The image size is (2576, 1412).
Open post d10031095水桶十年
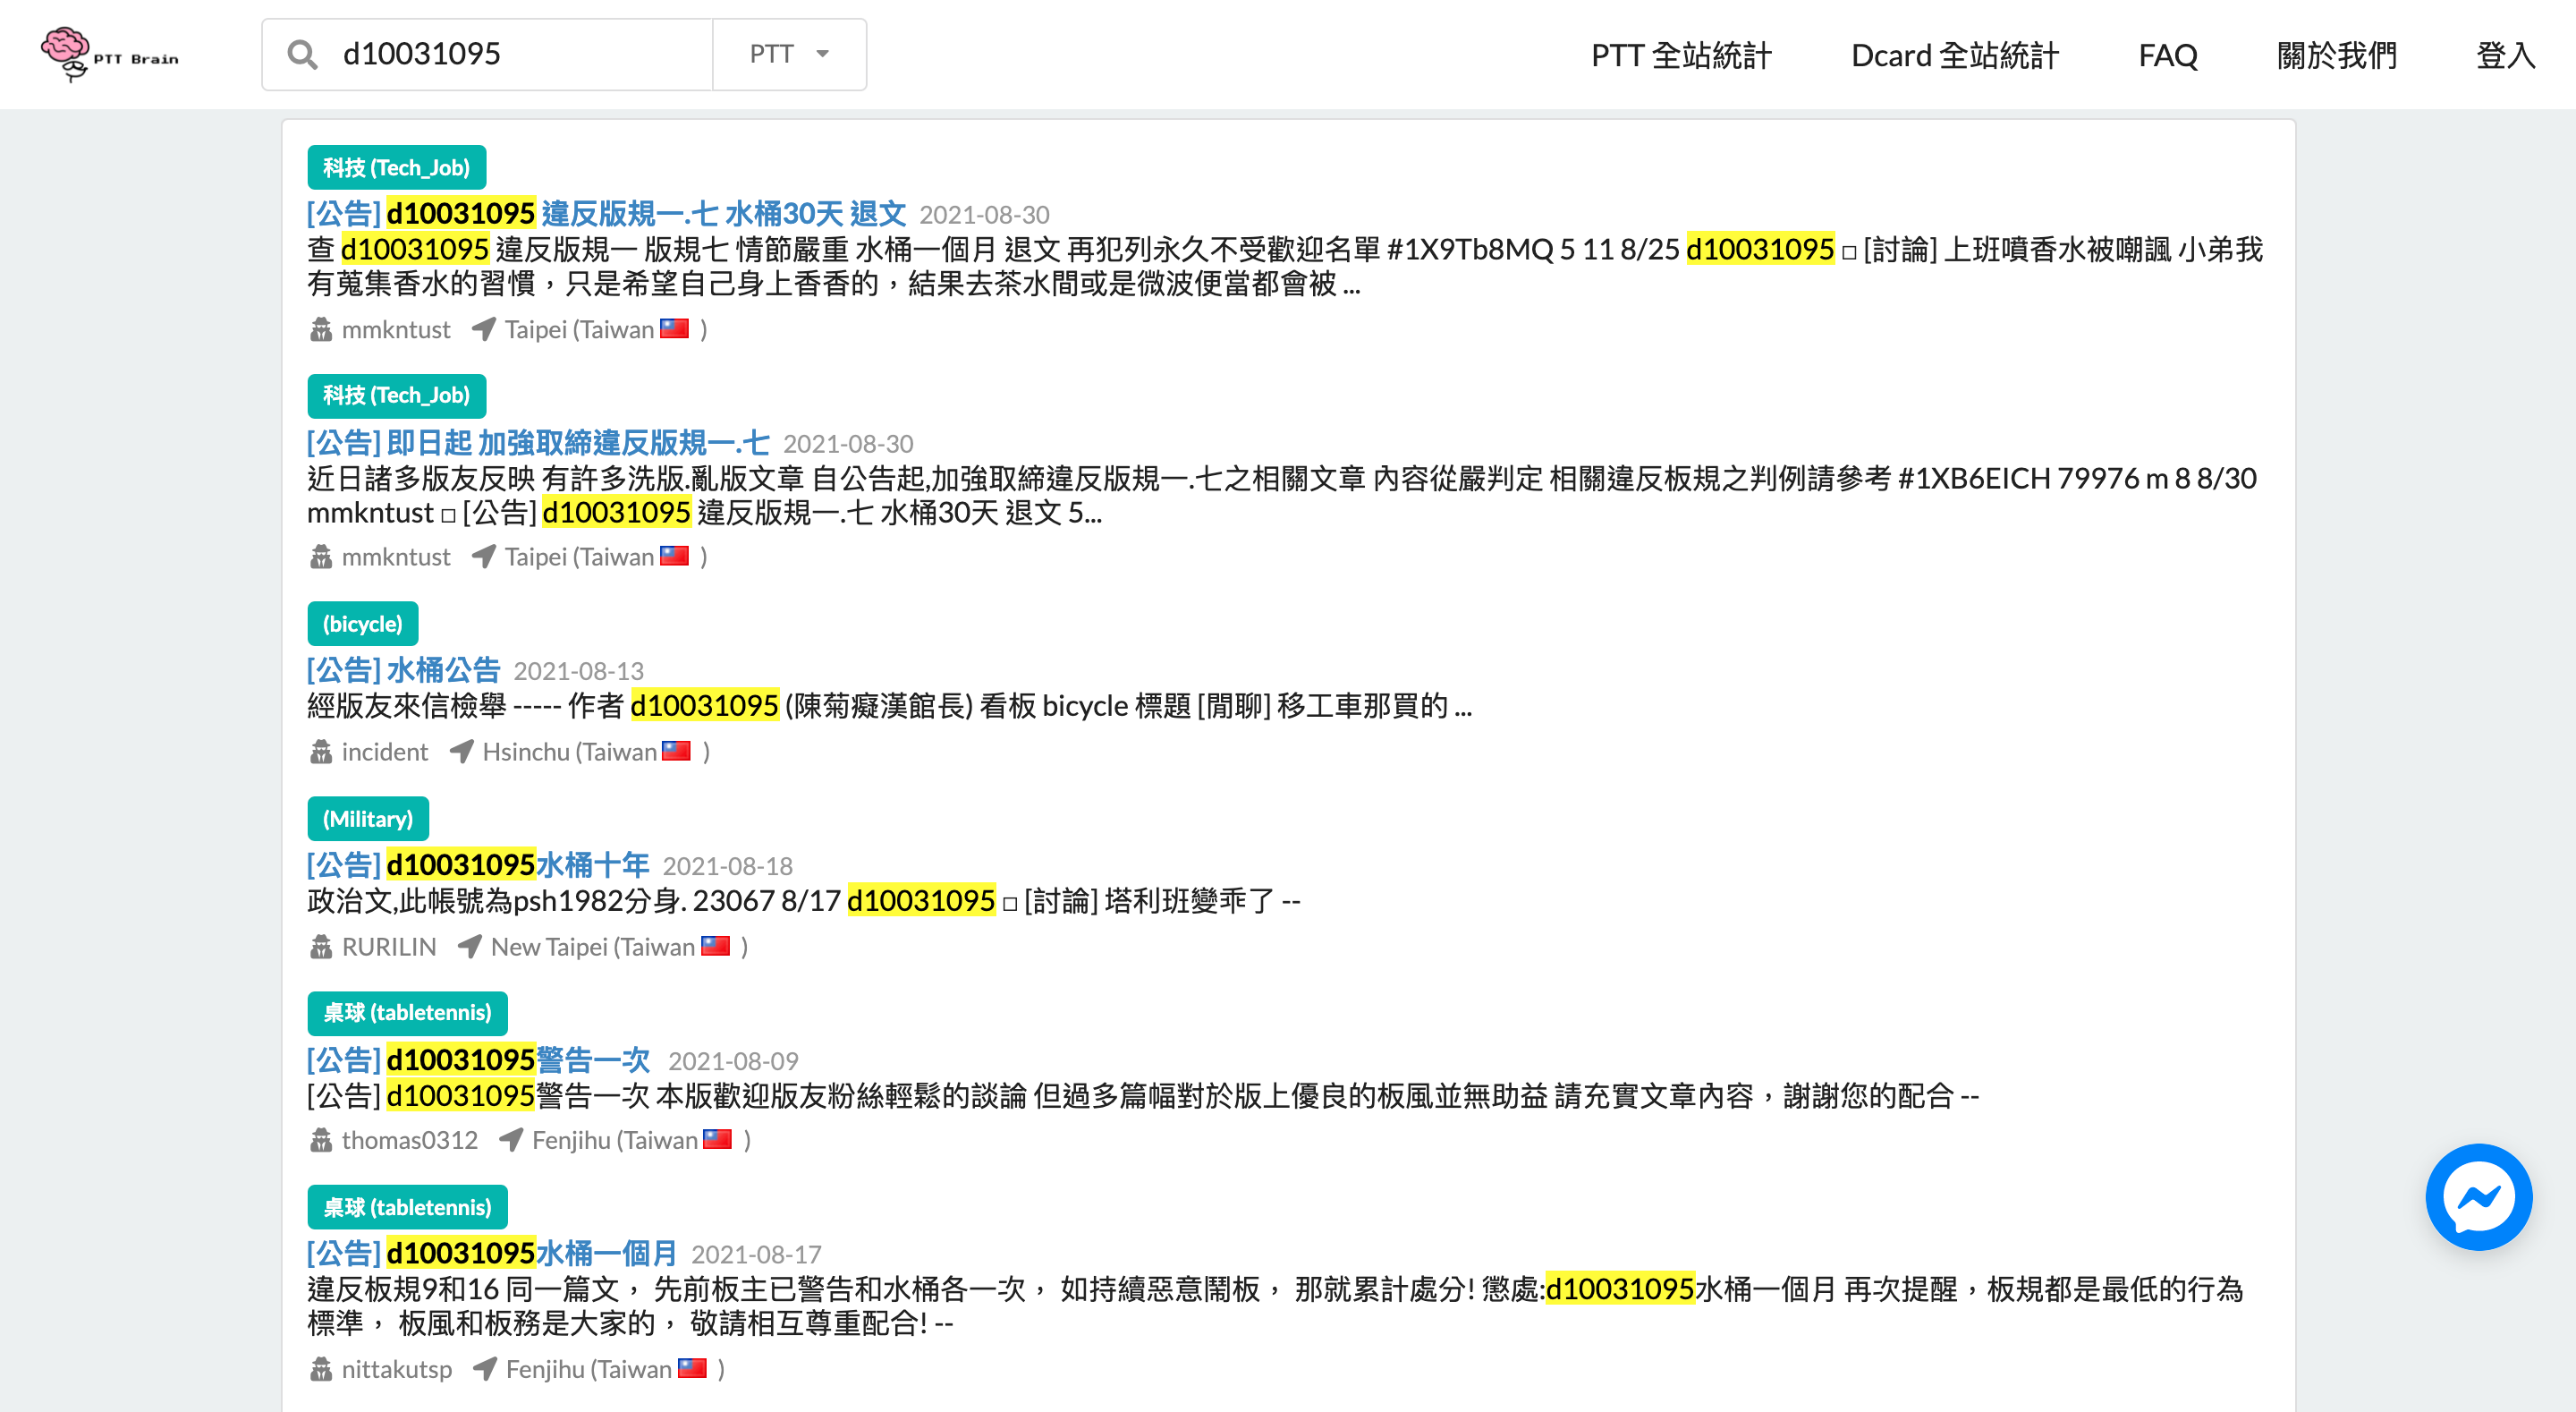pyautogui.click(x=478, y=864)
